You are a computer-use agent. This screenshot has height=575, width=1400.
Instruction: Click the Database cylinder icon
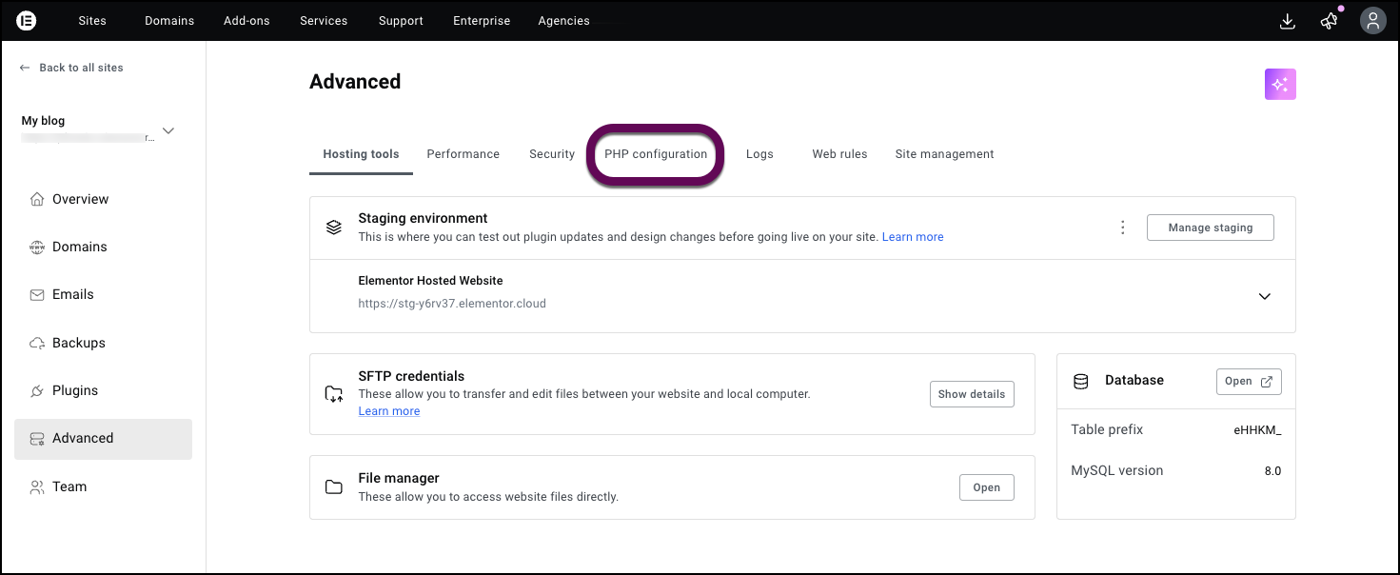pos(1080,381)
